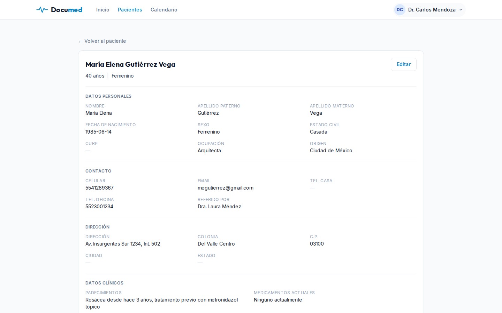Click the address Av. Insurgentes Sur 1234
Screen dimensions: 502x313
click(123, 244)
